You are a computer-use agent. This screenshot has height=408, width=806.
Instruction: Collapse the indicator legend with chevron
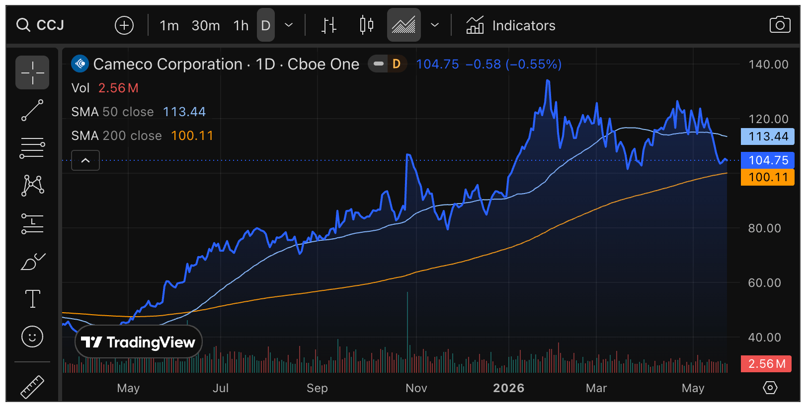pyautogui.click(x=85, y=160)
